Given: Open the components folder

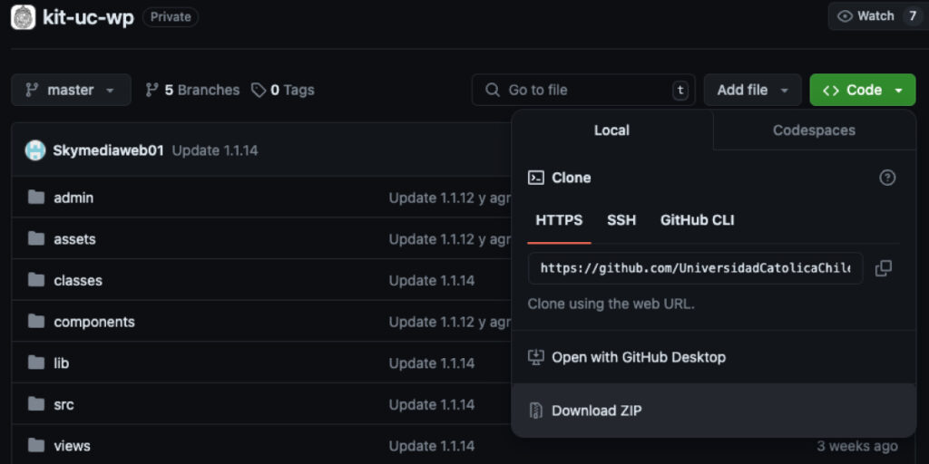Looking at the screenshot, I should [93, 322].
